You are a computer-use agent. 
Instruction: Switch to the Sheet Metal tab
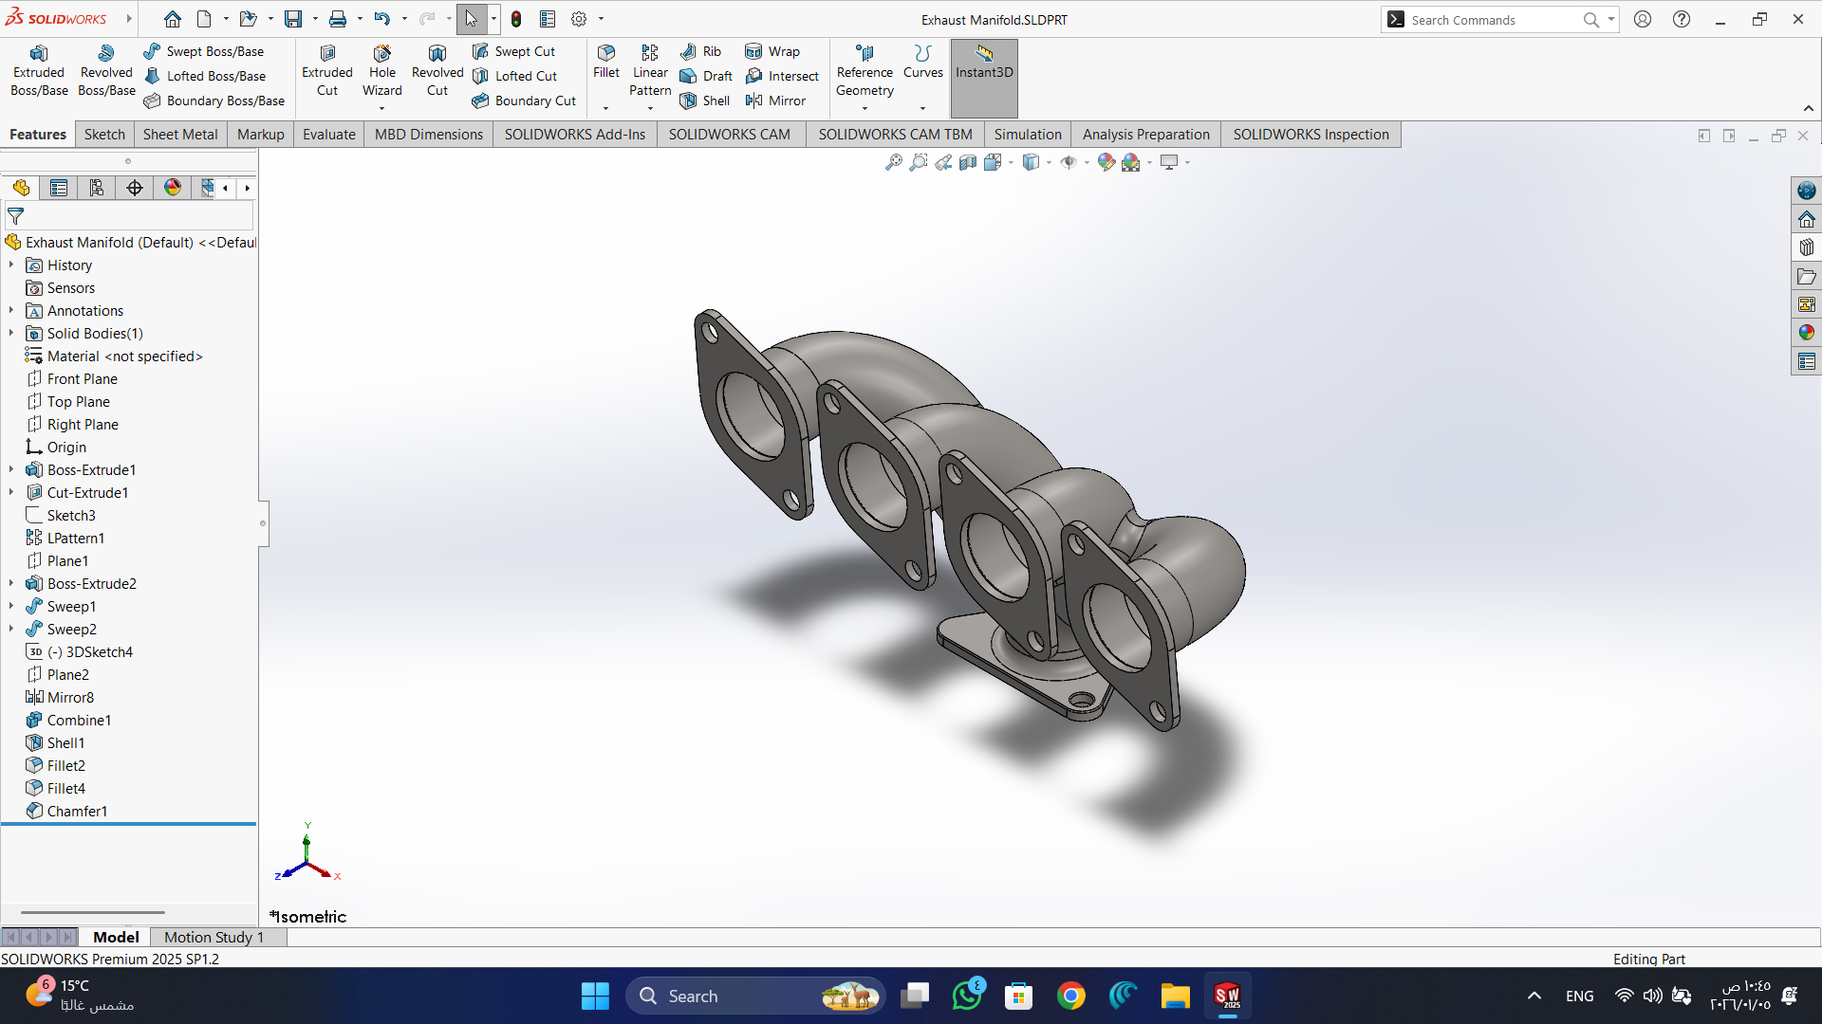point(179,135)
